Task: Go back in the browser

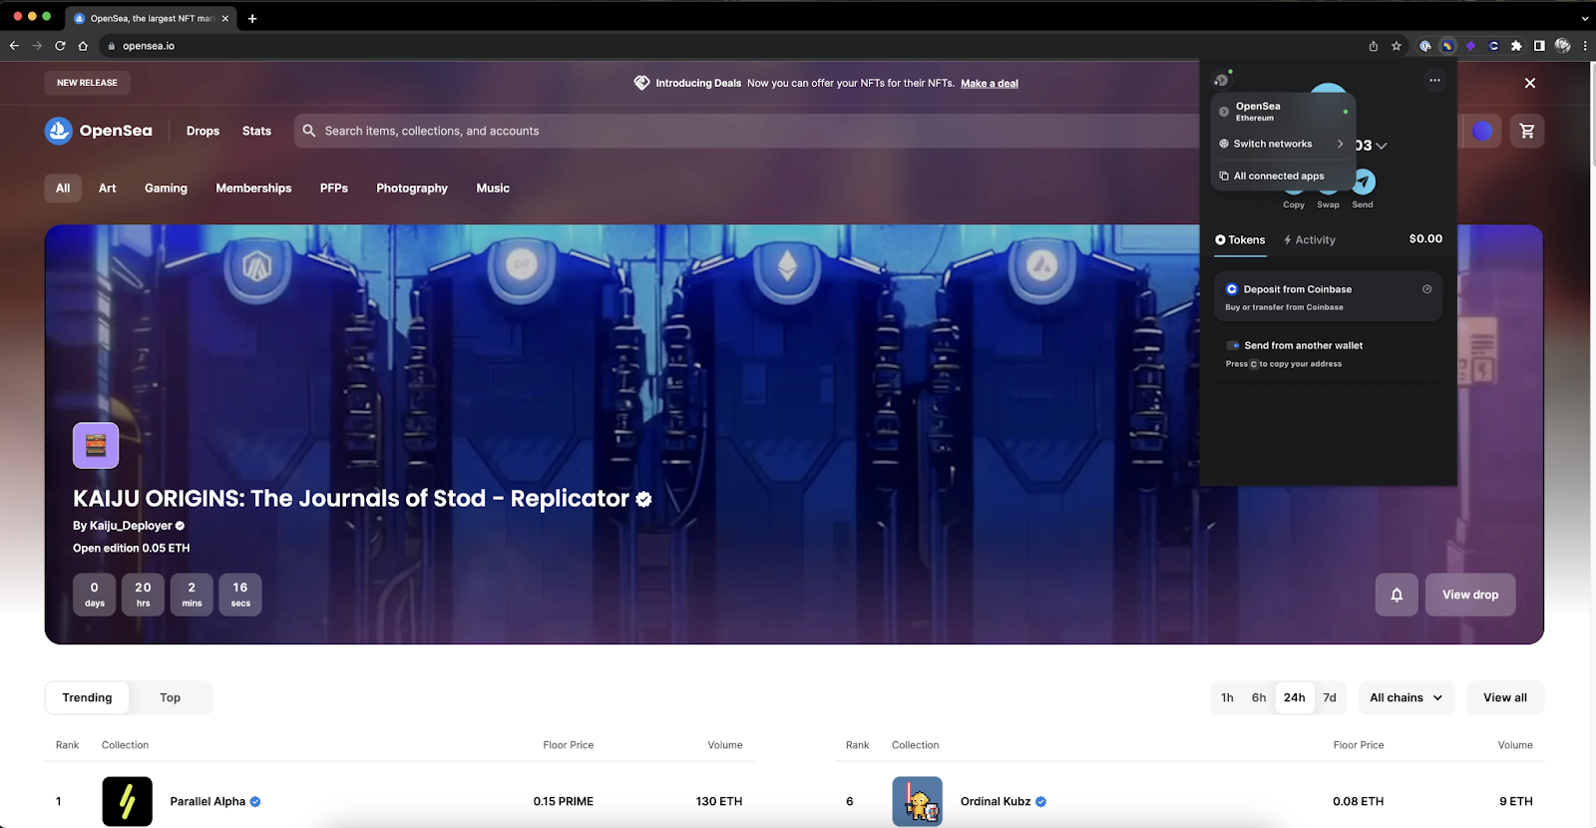Action: tap(14, 46)
